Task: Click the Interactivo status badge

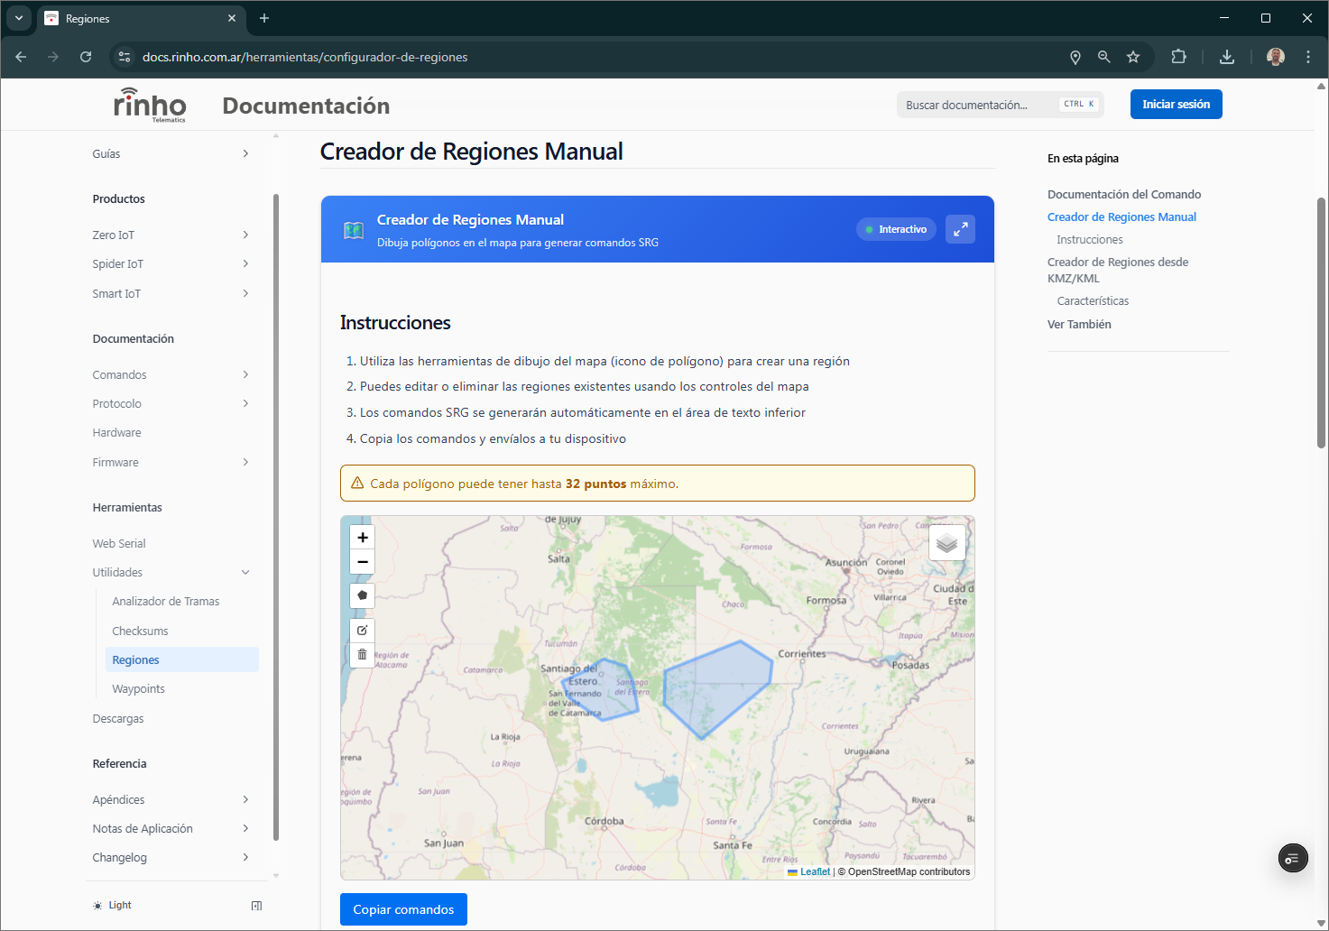Action: [895, 229]
